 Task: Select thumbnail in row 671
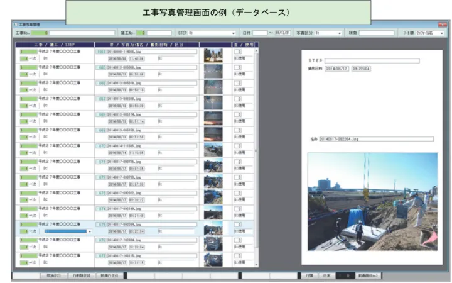click(213, 165)
